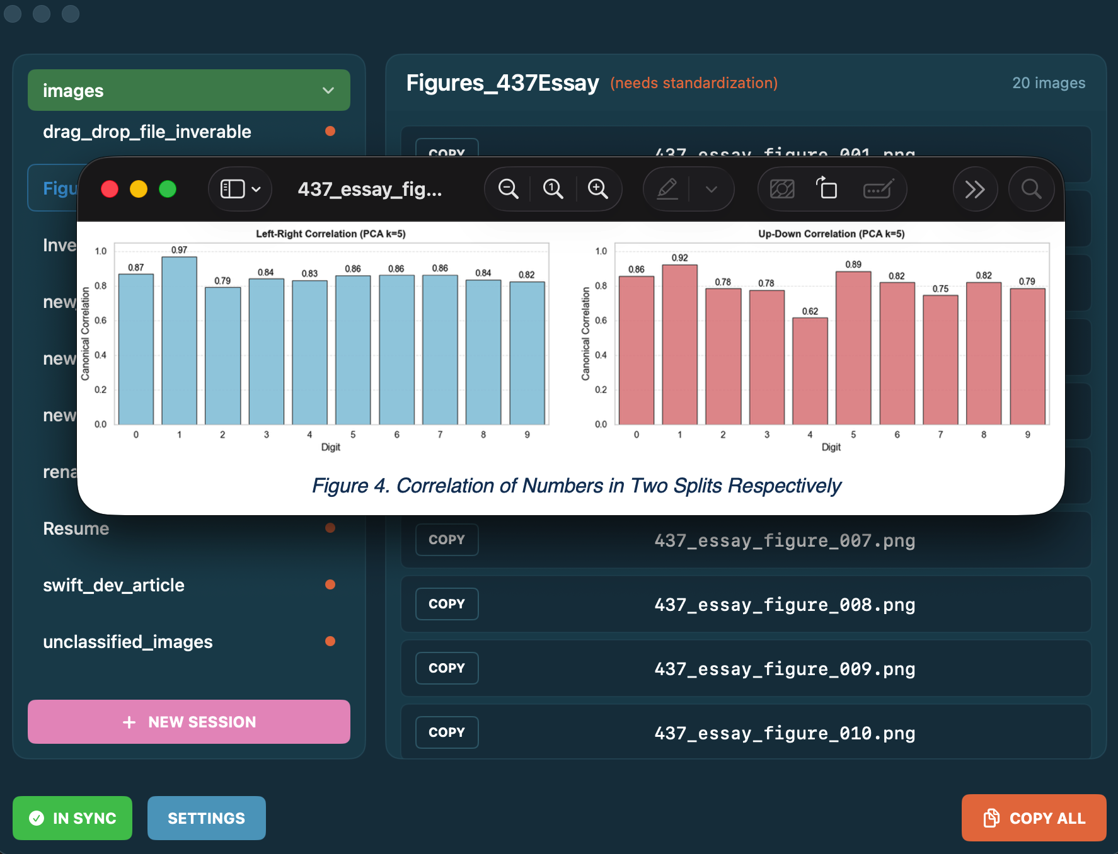Open the Settings button
1118x854 pixels.
206,818
